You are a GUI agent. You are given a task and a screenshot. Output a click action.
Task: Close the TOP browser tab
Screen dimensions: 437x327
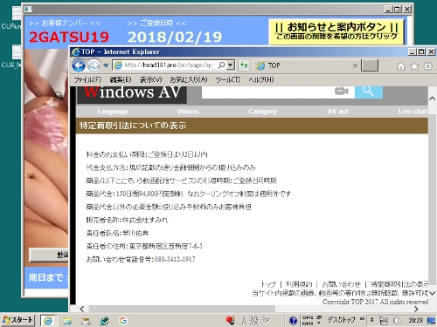[355, 65]
